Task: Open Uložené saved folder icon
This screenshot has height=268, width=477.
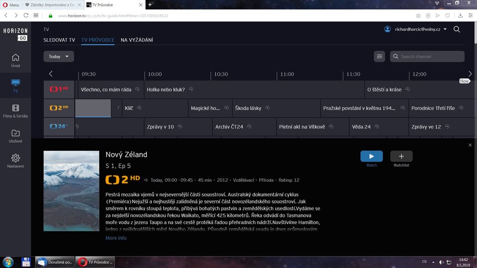Action: (x=15, y=133)
